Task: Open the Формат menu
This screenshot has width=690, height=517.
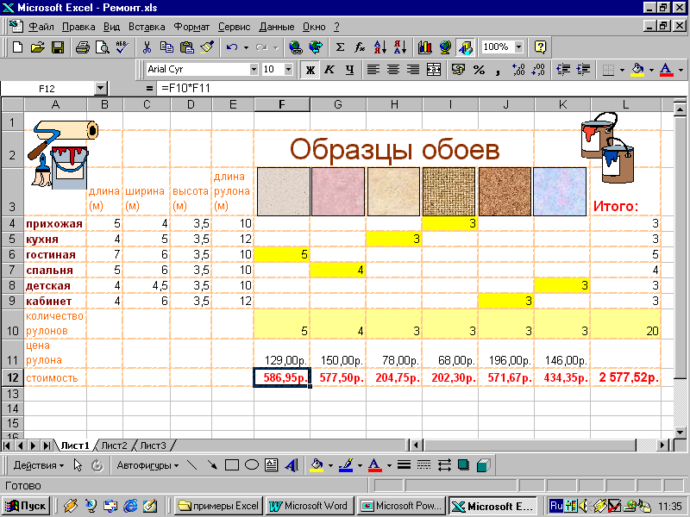Action: click(x=191, y=27)
